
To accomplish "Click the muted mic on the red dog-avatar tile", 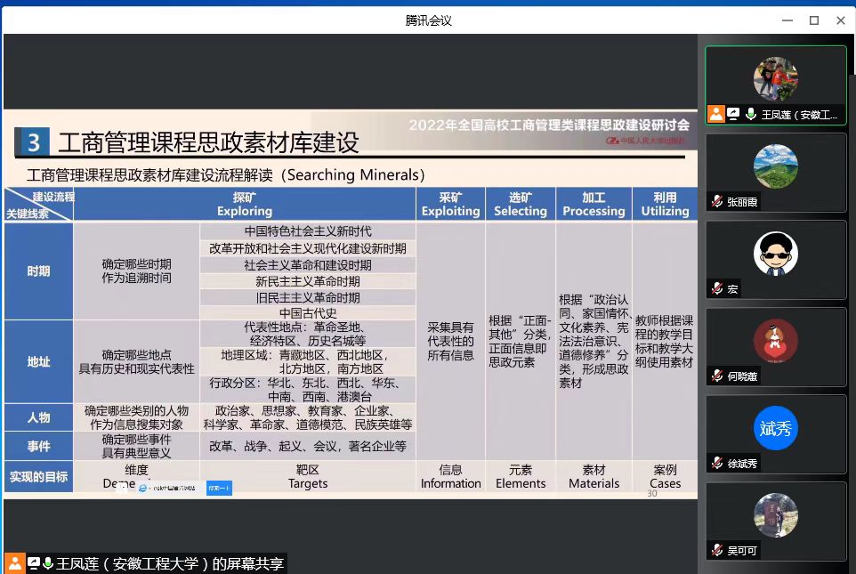I will point(716,376).
